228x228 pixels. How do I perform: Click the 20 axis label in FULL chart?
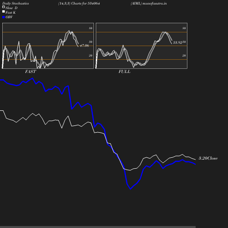click(184, 56)
